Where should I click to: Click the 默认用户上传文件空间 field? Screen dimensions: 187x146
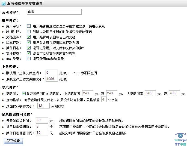pyautogui.click(x=52, y=73)
